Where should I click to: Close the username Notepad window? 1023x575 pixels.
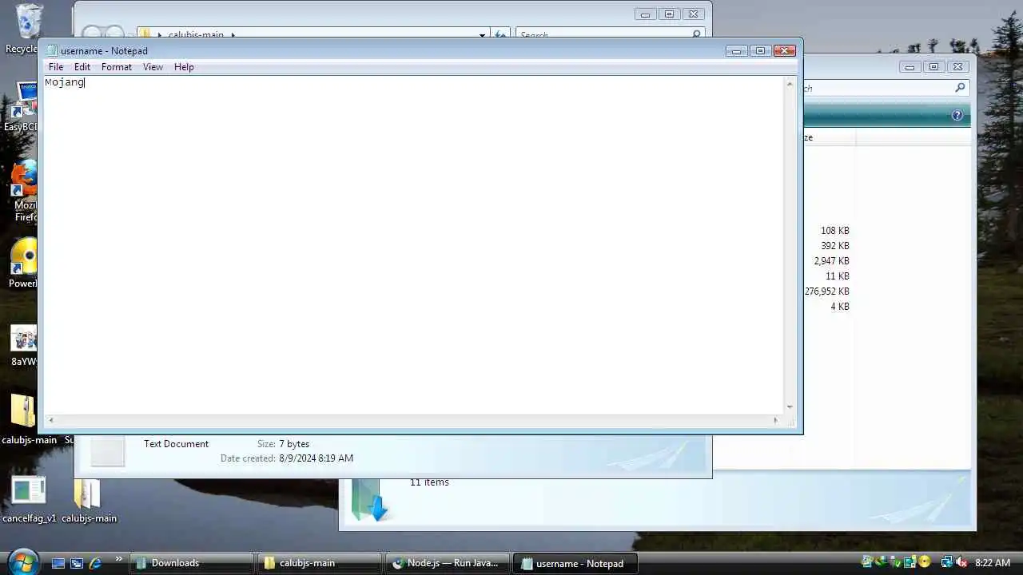tap(785, 50)
